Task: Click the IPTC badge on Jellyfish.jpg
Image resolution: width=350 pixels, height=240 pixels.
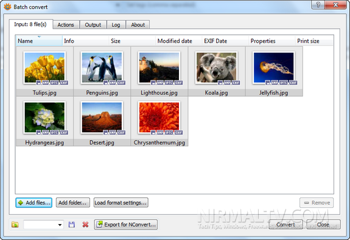Action: pos(284,83)
